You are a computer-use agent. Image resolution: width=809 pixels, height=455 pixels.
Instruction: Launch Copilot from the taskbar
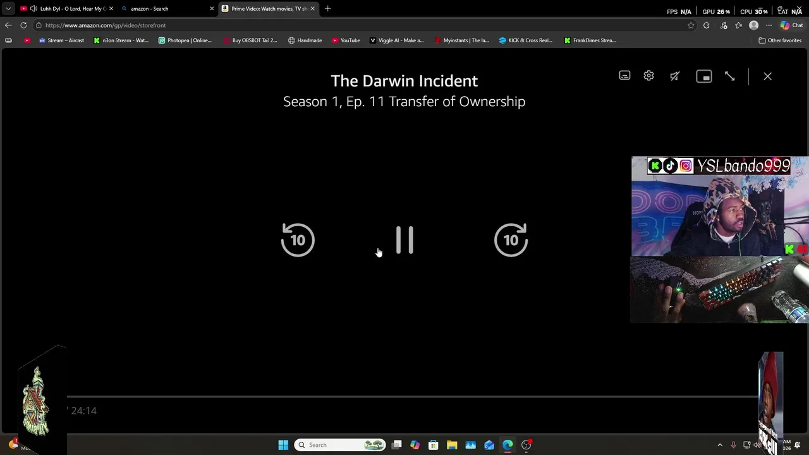(415, 445)
